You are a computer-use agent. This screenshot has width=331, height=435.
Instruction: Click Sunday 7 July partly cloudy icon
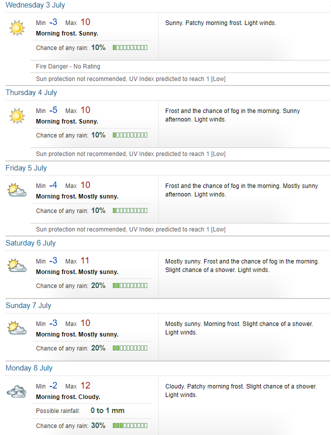pyautogui.click(x=17, y=327)
